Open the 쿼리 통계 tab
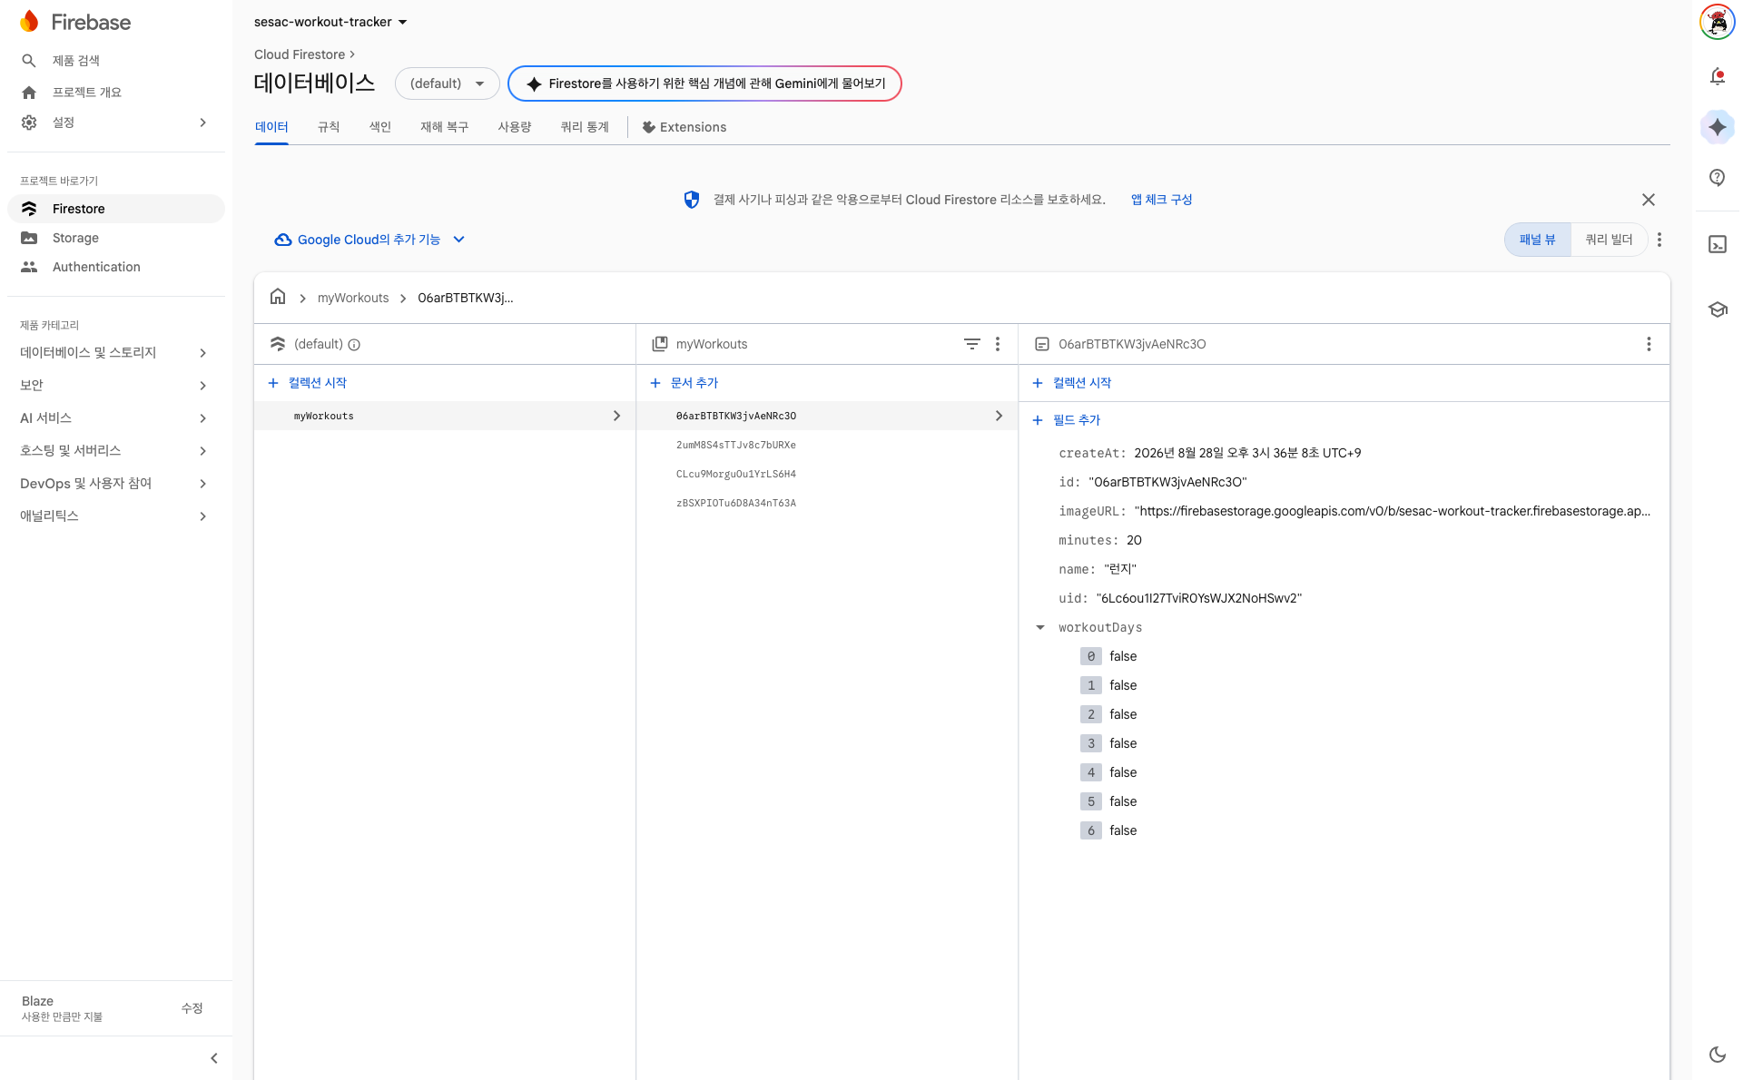1743x1080 pixels. click(585, 127)
